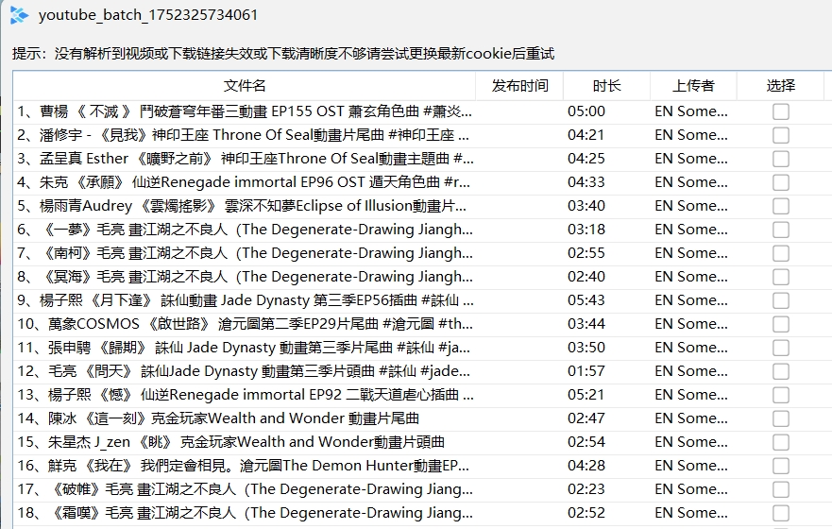Sort by the 时长 column header
Viewport: 832px width, 529px height.
pyautogui.click(x=606, y=85)
